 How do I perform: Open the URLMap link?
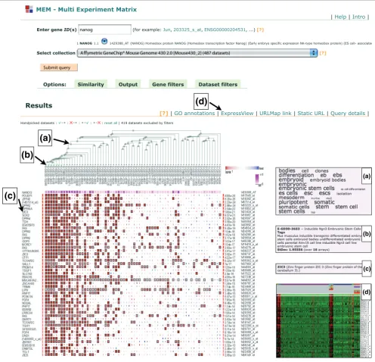pos(275,114)
